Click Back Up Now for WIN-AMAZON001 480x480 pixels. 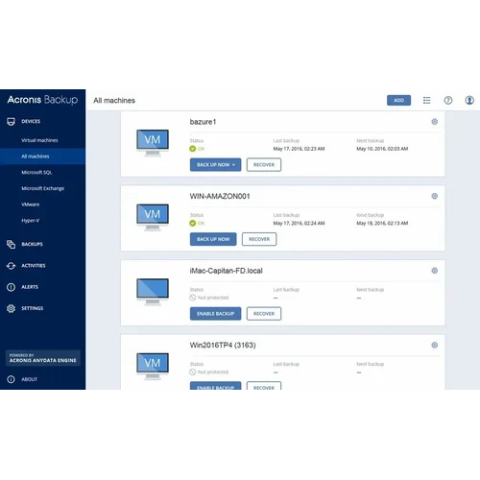point(213,239)
